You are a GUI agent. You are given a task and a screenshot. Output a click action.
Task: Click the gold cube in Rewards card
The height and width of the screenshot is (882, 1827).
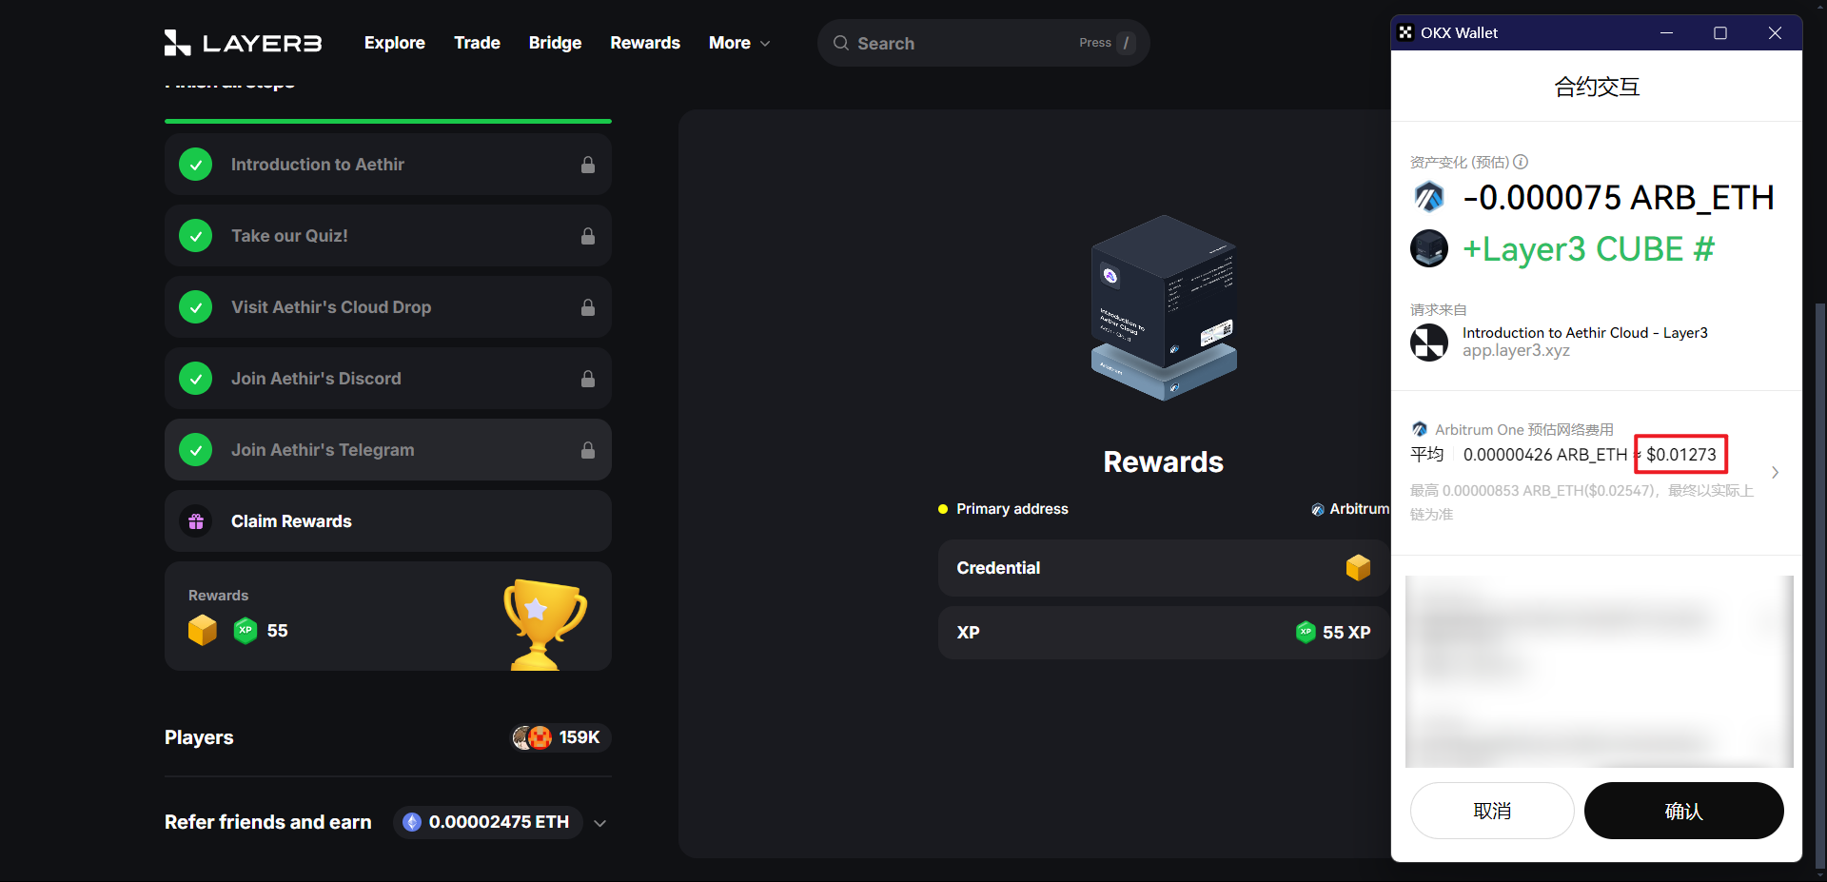pyautogui.click(x=203, y=630)
